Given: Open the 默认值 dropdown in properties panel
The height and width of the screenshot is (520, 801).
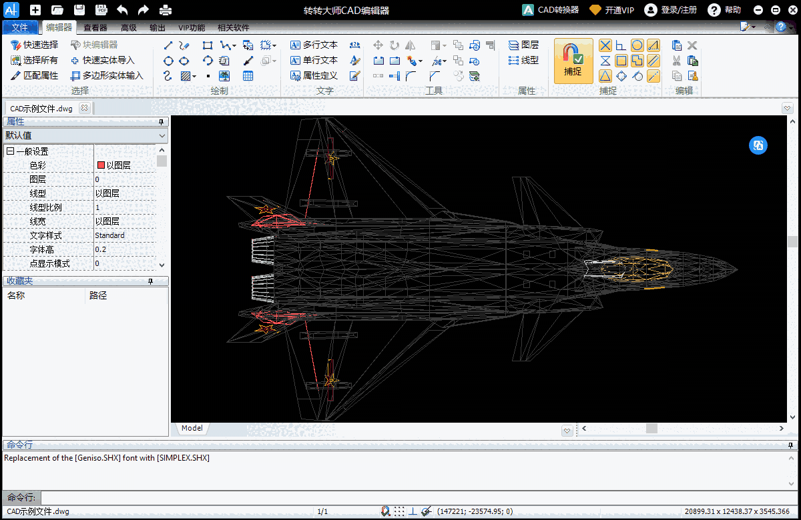Looking at the screenshot, I should [85, 135].
